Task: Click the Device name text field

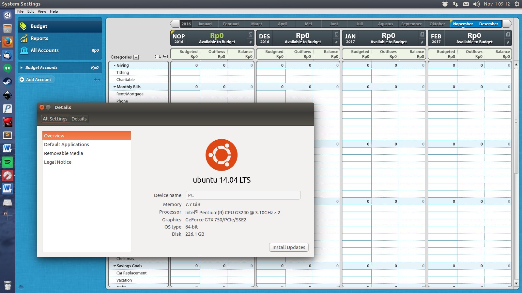Action: click(243, 195)
